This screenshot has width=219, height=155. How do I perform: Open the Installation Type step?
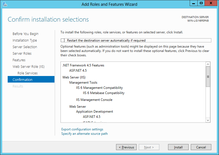(x=25, y=40)
